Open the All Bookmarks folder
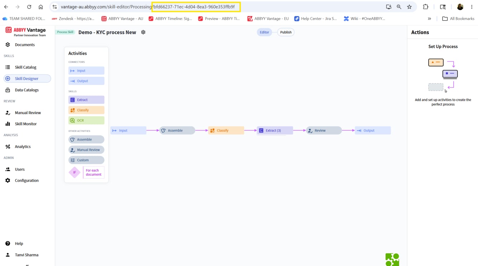This screenshot has height=266, width=478. click(458, 19)
